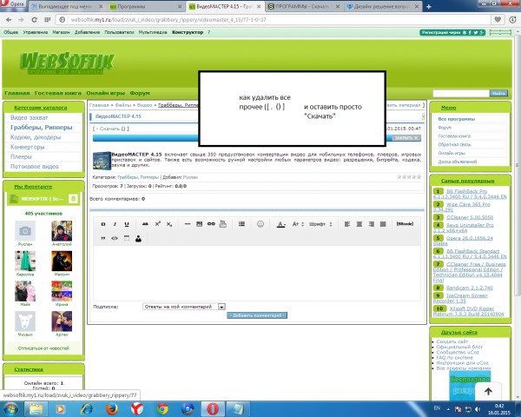This screenshot has height=417, width=521.
Task: Insert hidden user content icon
Action: click(x=138, y=238)
